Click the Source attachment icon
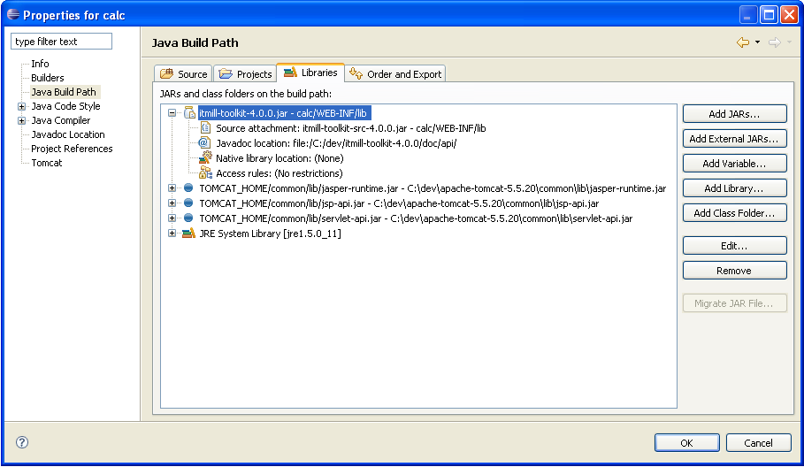Viewport: 804px width, 467px height. pyautogui.click(x=204, y=128)
